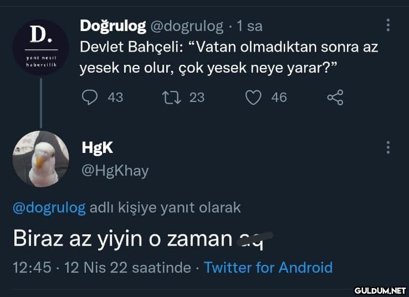Open three-dot menu on HgK reply
Image resolution: width=409 pixels, height=297 pixels.
coord(388,147)
